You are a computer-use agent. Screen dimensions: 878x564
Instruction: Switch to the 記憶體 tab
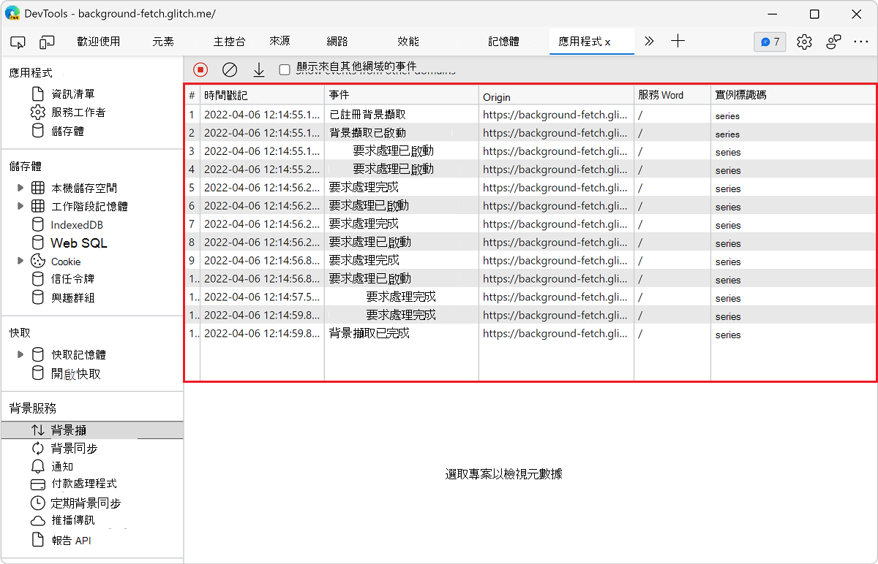[503, 42]
